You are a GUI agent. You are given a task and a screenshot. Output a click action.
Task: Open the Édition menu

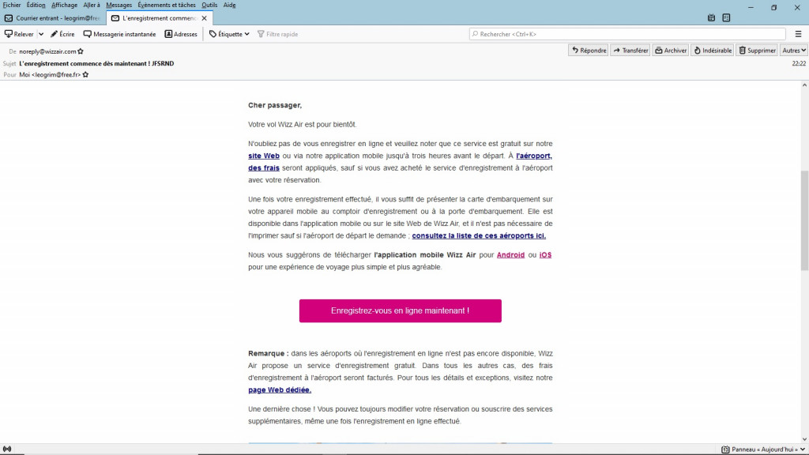(36, 6)
